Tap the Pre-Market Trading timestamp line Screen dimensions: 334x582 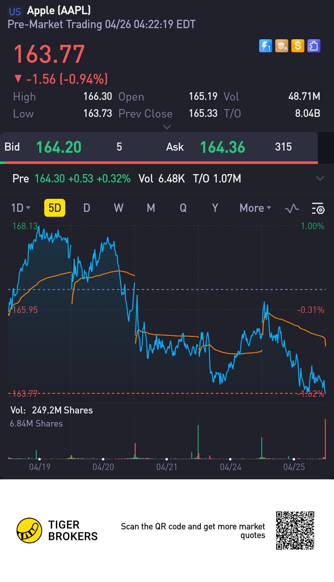click(x=101, y=24)
